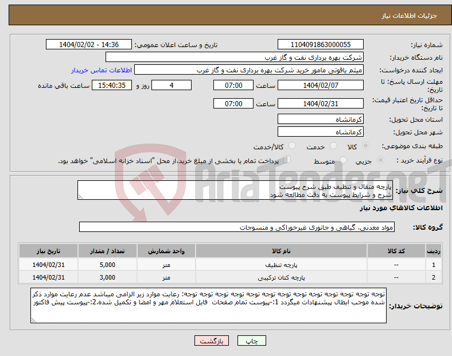Click row number 2 cell

433,277
